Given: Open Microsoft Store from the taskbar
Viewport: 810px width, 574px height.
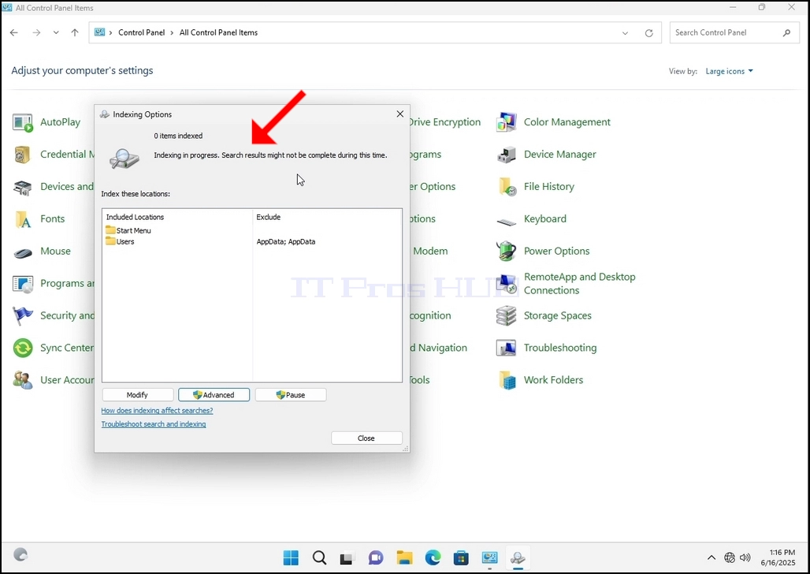Looking at the screenshot, I should pos(461,558).
